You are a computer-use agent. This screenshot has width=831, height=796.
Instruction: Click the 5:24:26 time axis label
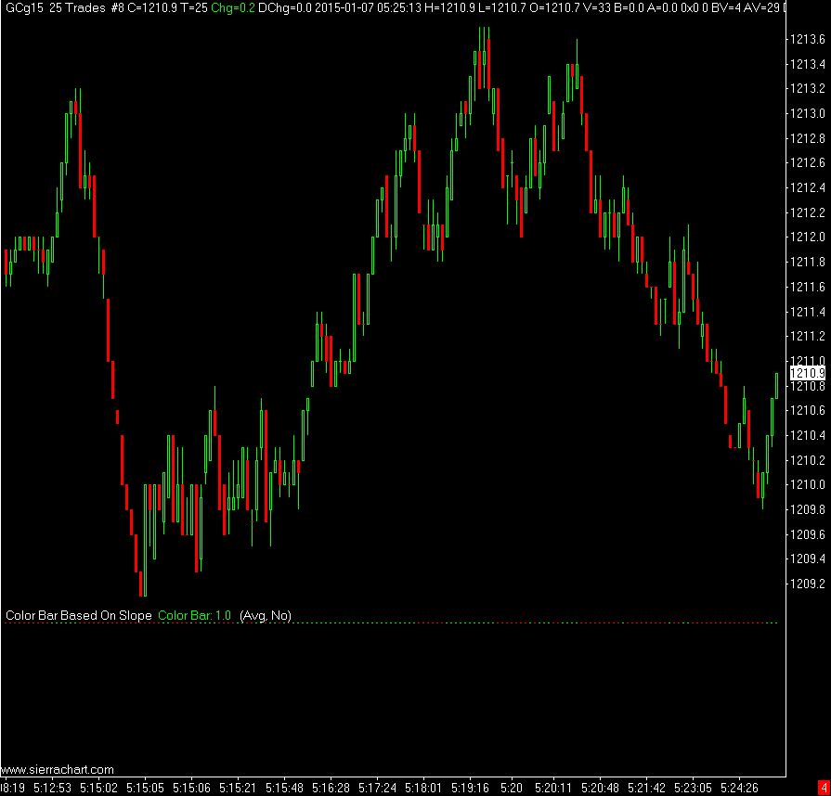point(739,788)
